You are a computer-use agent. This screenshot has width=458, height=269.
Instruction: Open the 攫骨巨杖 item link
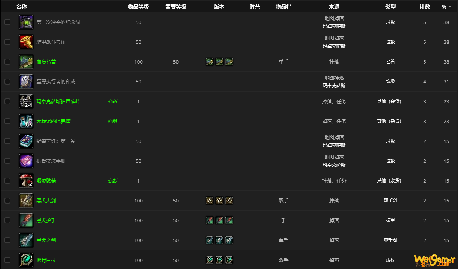tap(46, 260)
